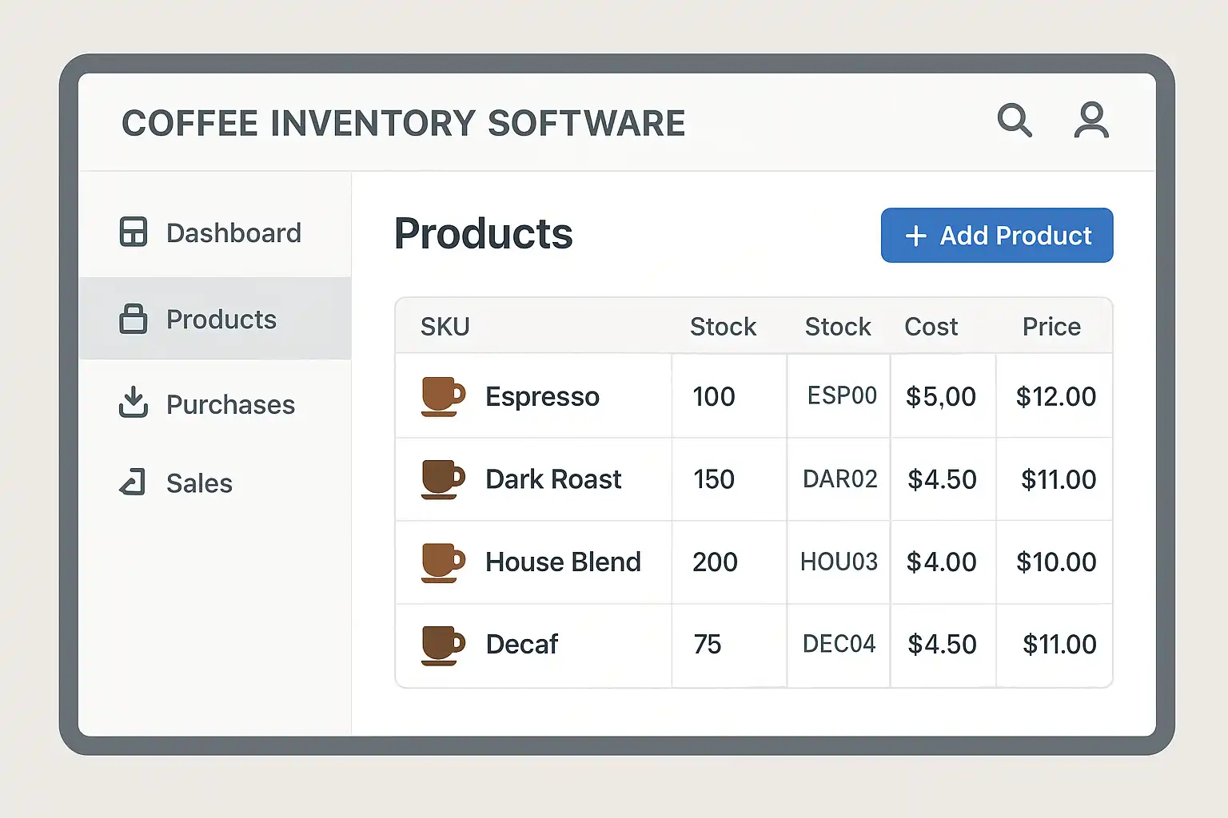Click the Dark Roast cup icon
1228x818 pixels.
(x=442, y=479)
